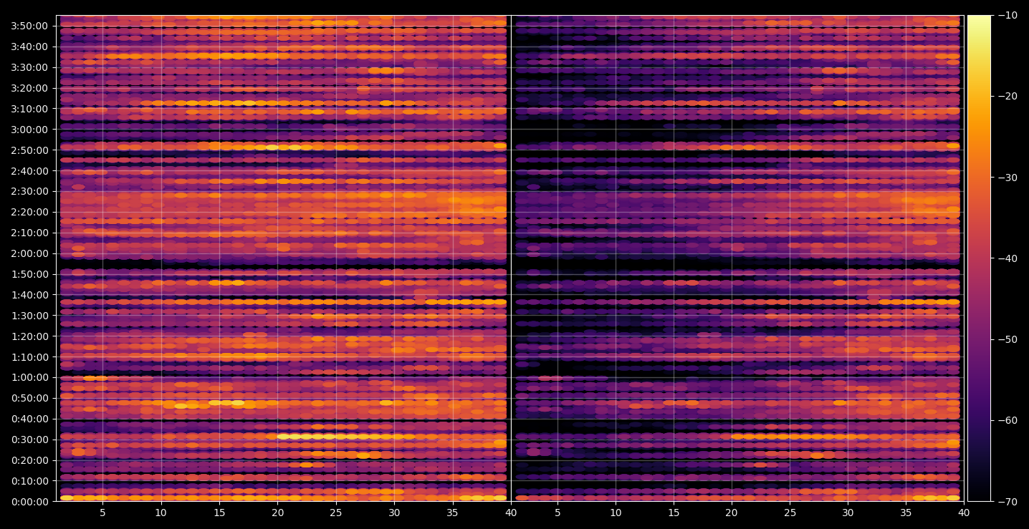Select the −40 colorbar tick label
This screenshot has height=529, width=1029.
(x=1008, y=258)
